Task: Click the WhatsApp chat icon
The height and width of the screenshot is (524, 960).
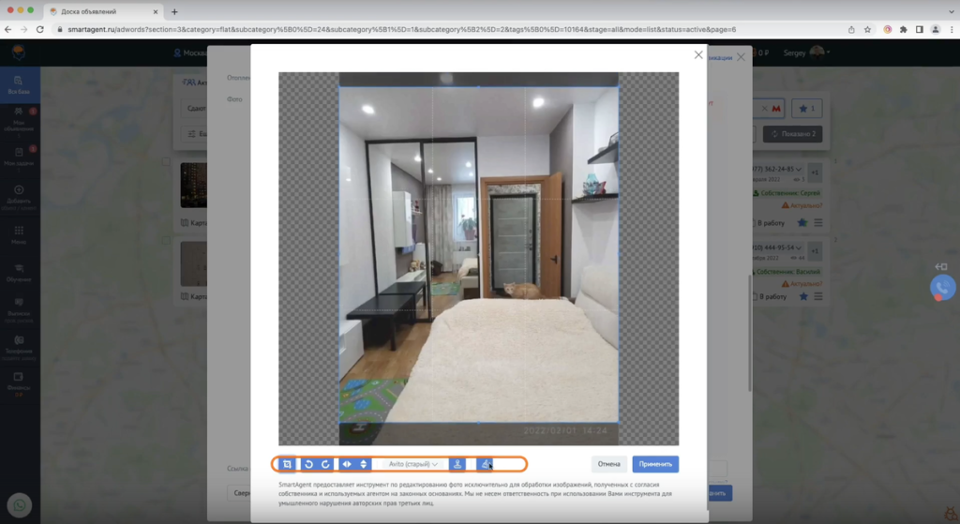Action: pyautogui.click(x=20, y=505)
